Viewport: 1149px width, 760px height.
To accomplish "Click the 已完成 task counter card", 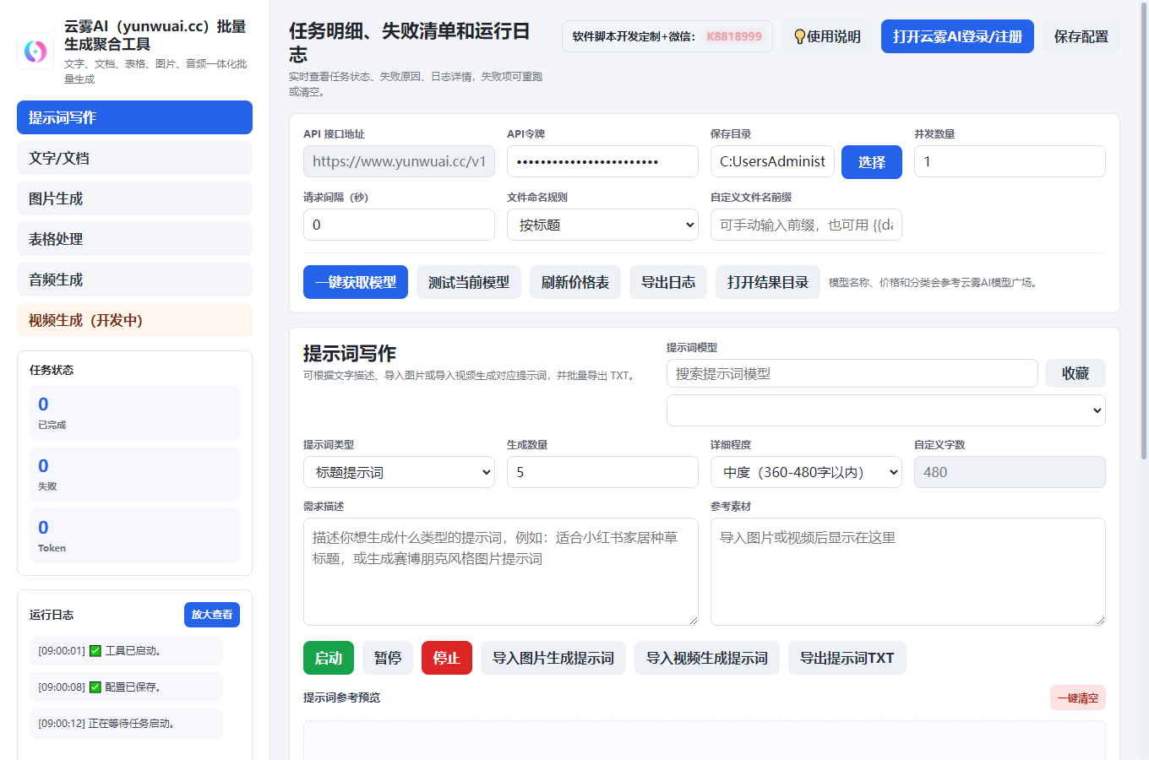I will (x=134, y=413).
